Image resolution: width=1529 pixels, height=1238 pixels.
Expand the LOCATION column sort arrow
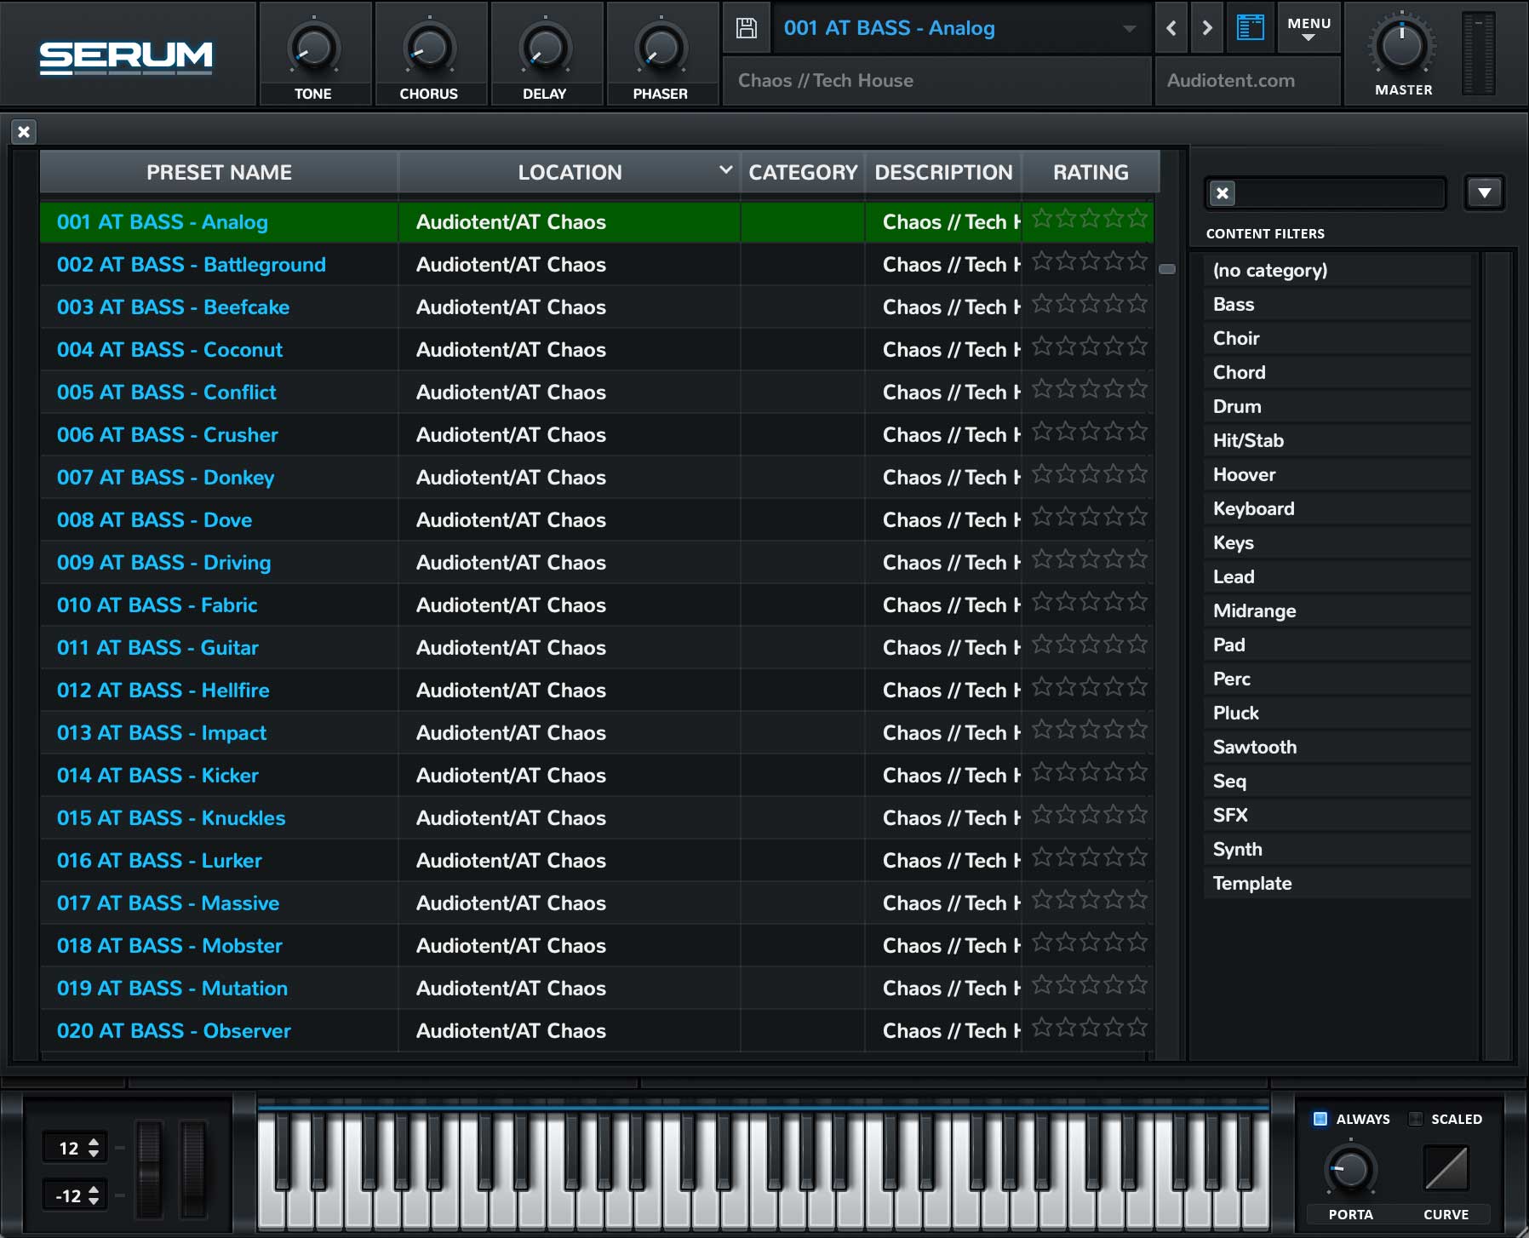tap(725, 170)
